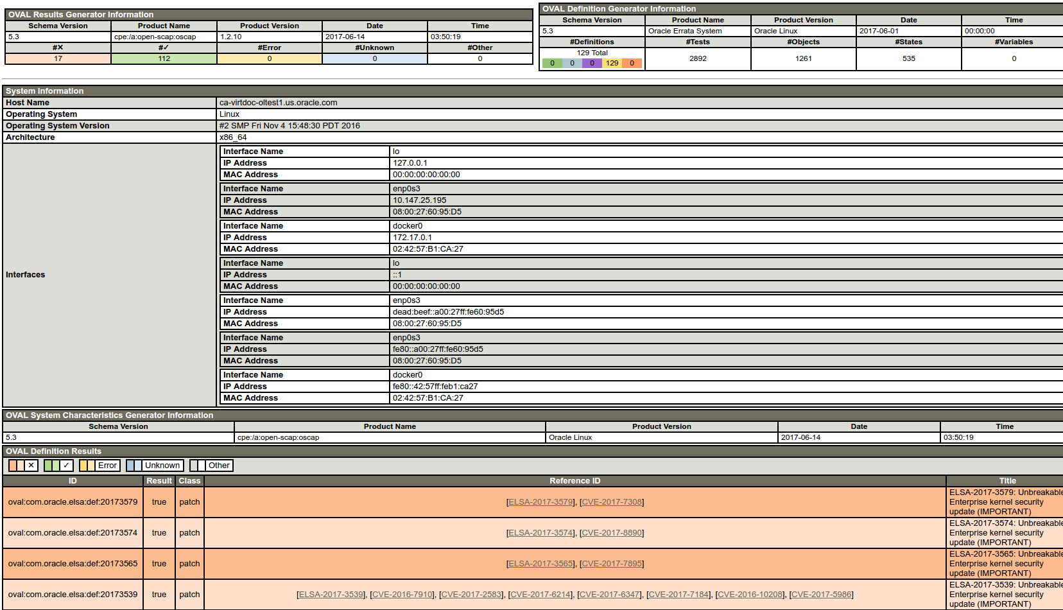Click the #Tests value 2892
This screenshot has width=1063, height=610.
click(x=698, y=58)
